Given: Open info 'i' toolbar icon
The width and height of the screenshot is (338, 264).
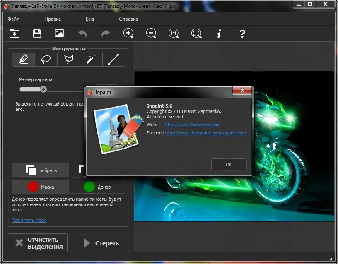Looking at the screenshot, I should 219,34.
